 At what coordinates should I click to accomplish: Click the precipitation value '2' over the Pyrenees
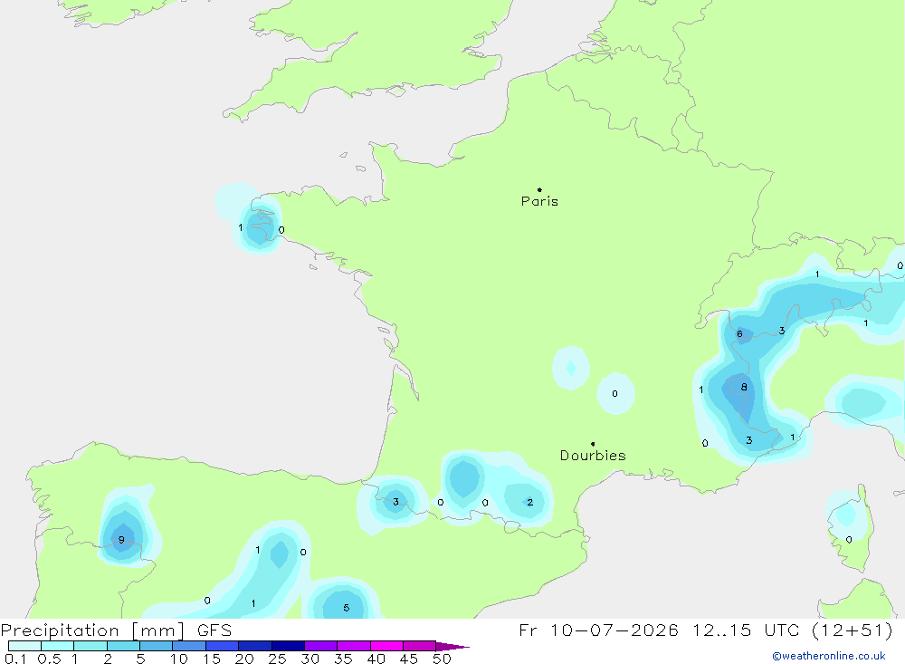point(529,502)
